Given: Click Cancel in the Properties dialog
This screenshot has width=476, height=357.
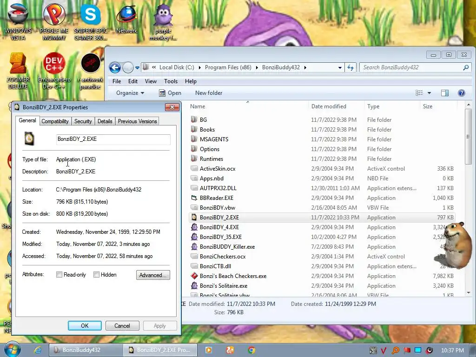Looking at the screenshot, I should pos(122,326).
